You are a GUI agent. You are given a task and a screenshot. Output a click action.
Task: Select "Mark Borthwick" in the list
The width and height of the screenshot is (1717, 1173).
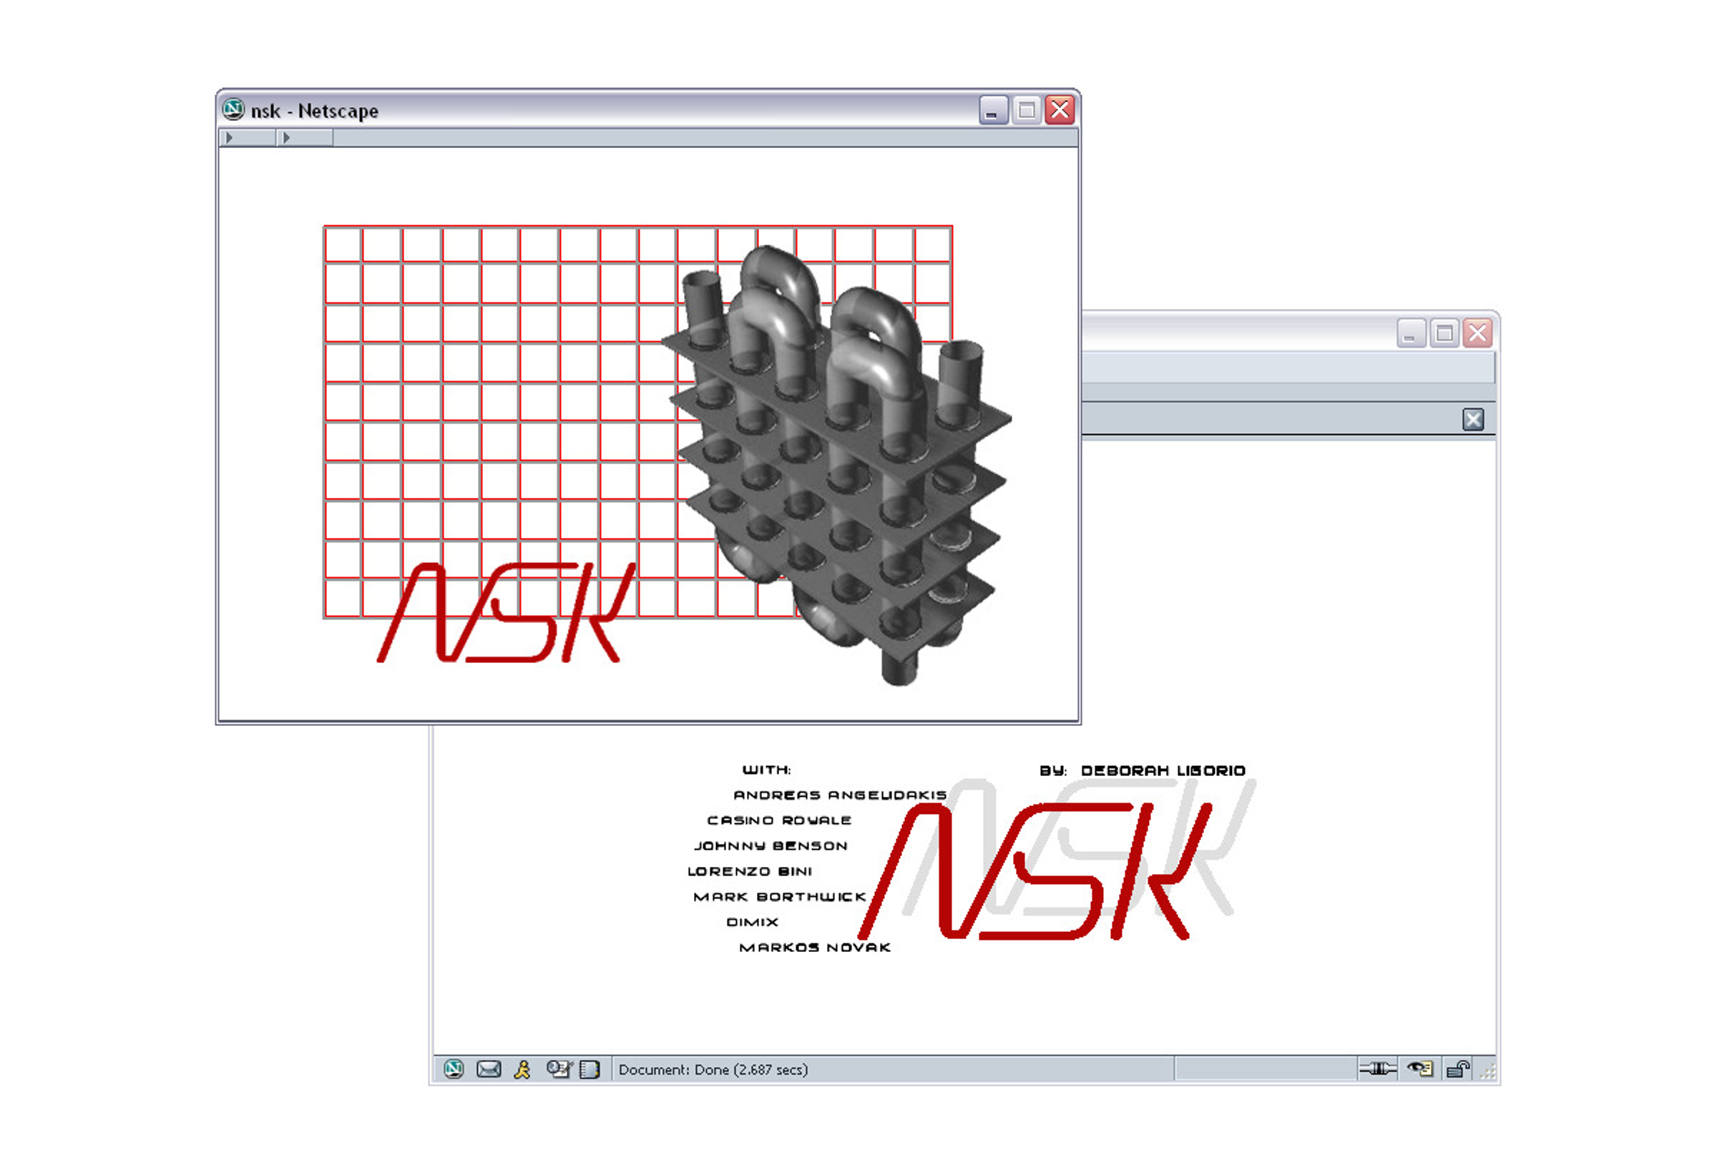coord(780,896)
